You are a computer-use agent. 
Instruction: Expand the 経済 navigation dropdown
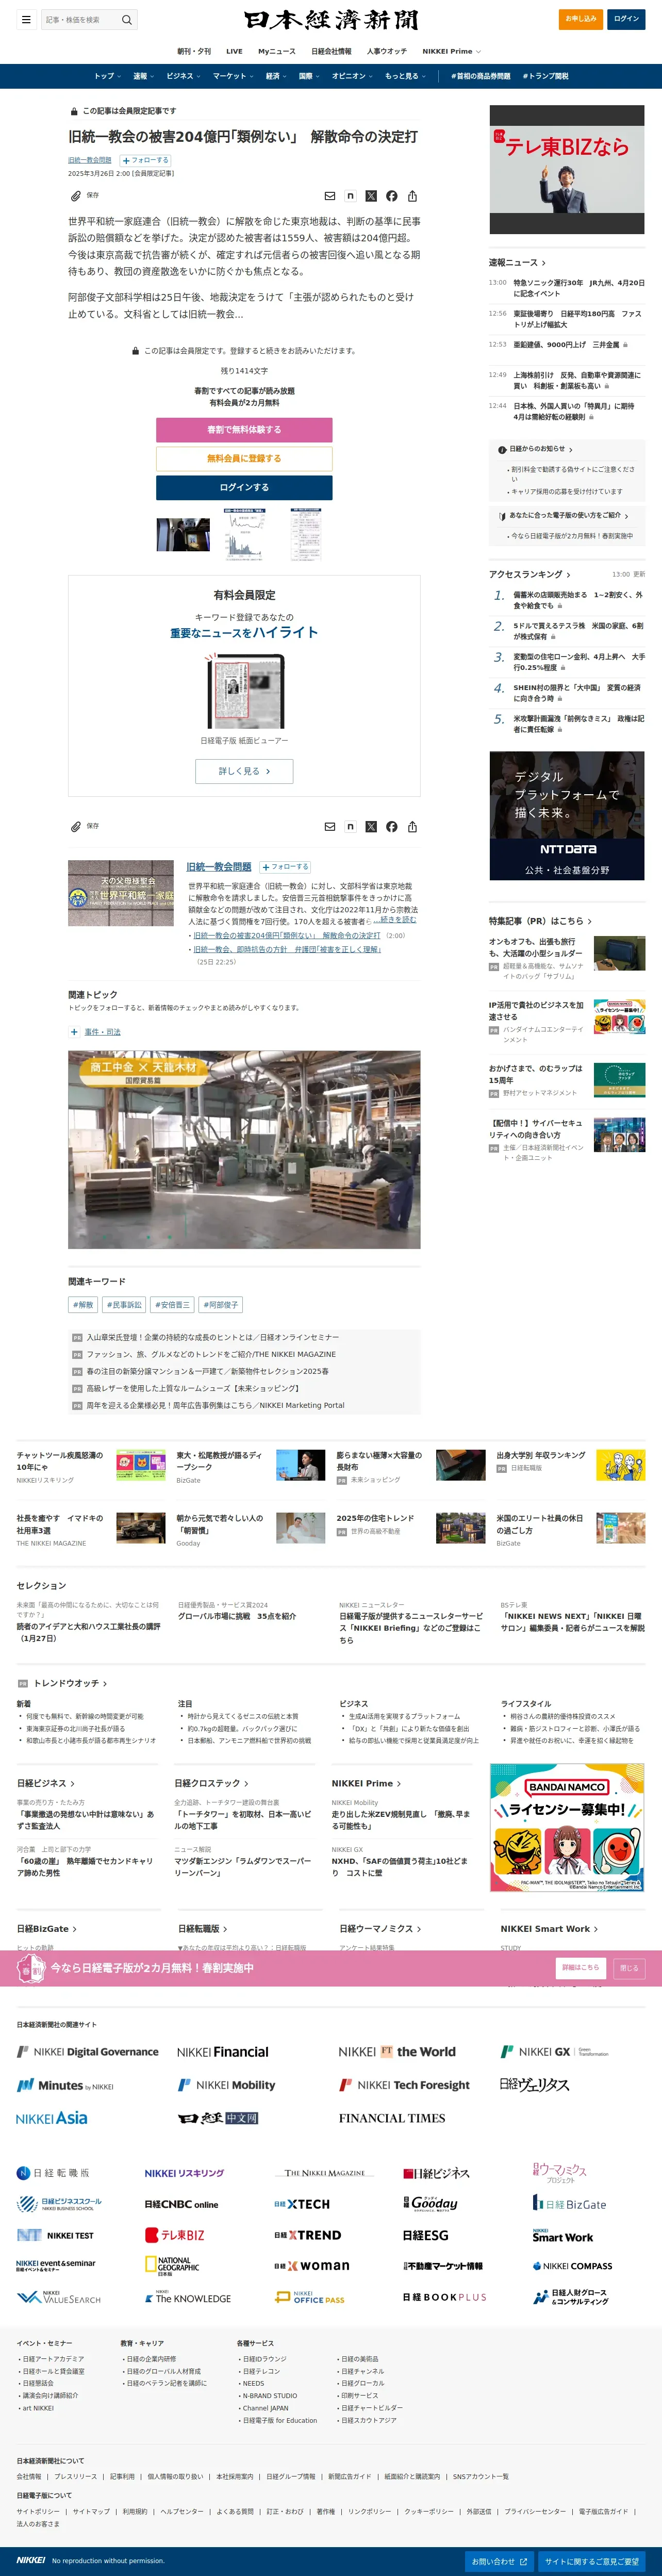pos(276,76)
